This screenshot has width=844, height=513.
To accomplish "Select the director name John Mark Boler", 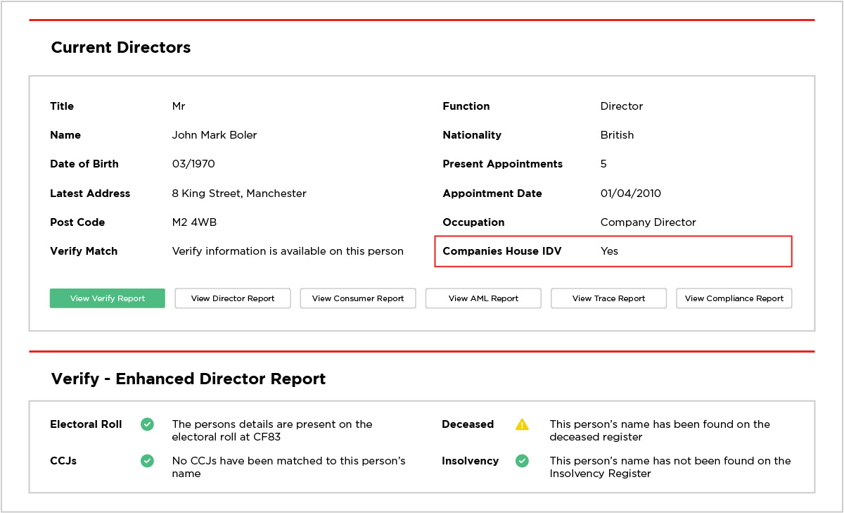I will pyautogui.click(x=215, y=135).
